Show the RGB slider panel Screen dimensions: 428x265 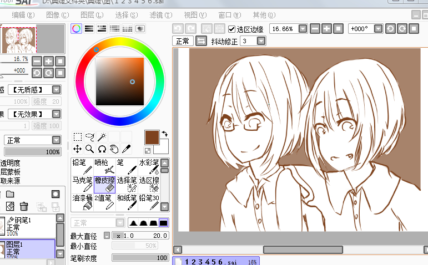89,29
